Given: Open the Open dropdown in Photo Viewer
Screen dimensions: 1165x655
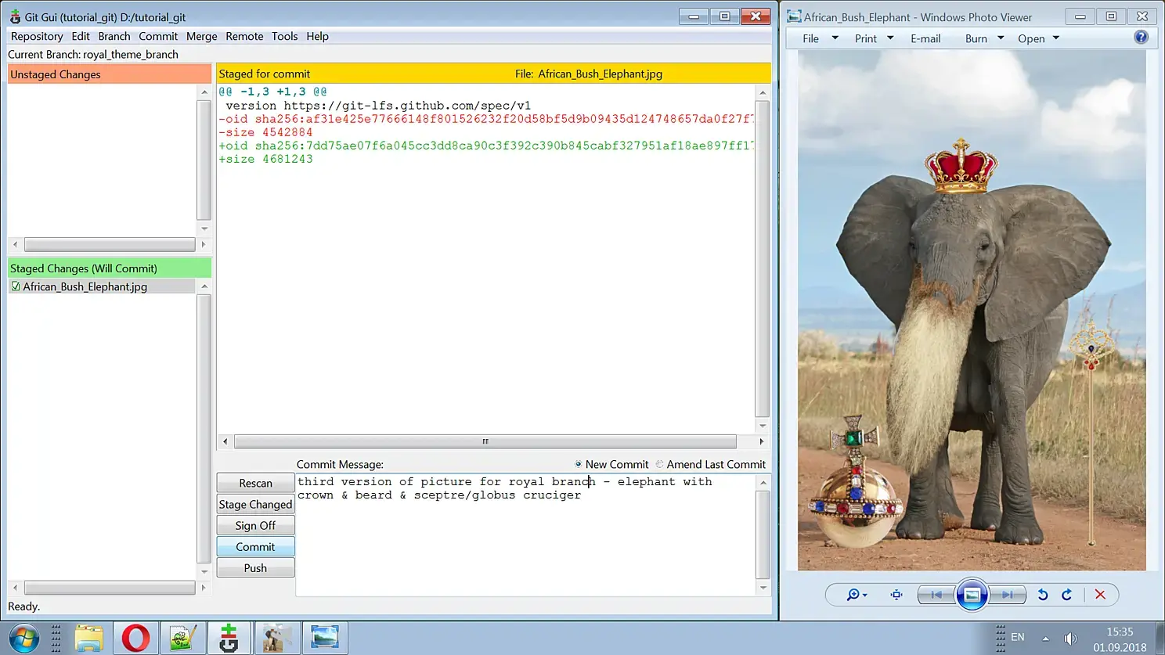Looking at the screenshot, I should [1038, 38].
